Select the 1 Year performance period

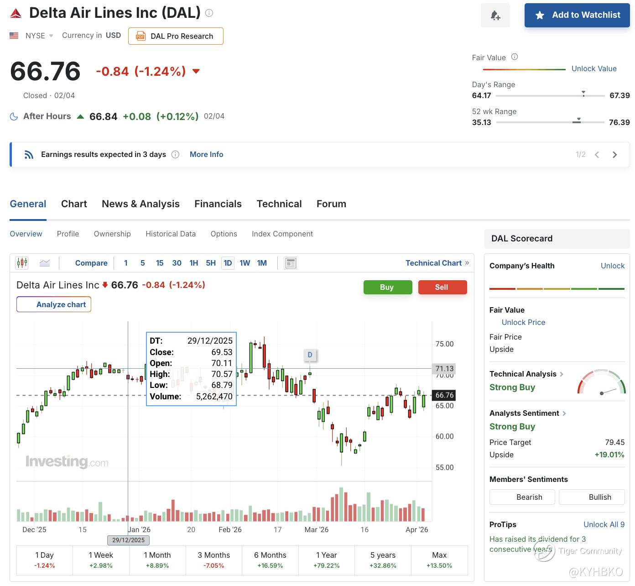point(327,560)
